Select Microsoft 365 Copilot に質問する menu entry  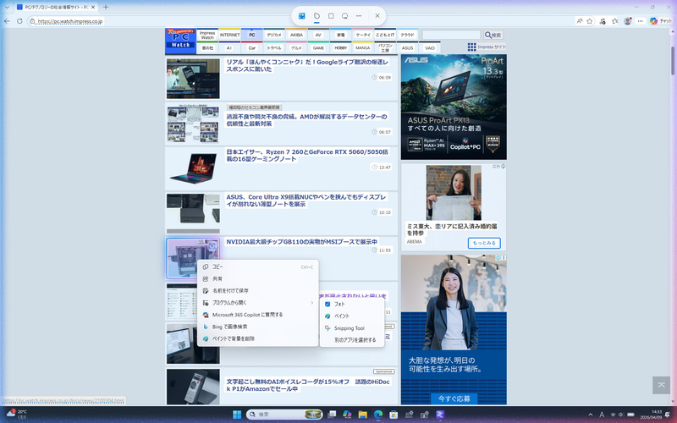(258, 315)
